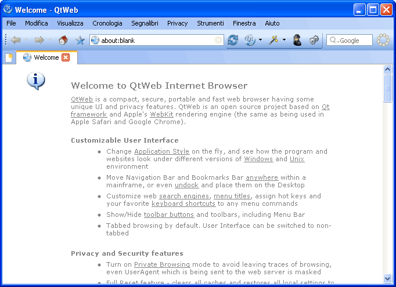The width and height of the screenshot is (396, 287).
Task: Click the Google search field
Action: (350, 40)
